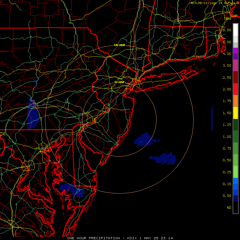Click the 8.00 legend value

(227, 30)
